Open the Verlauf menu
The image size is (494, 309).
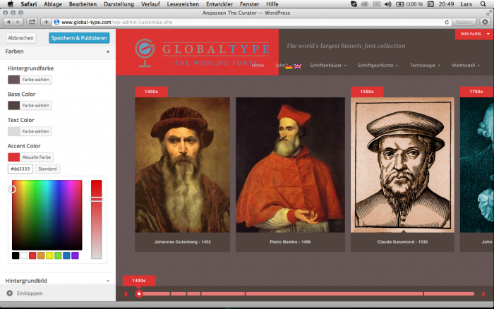tap(150, 4)
